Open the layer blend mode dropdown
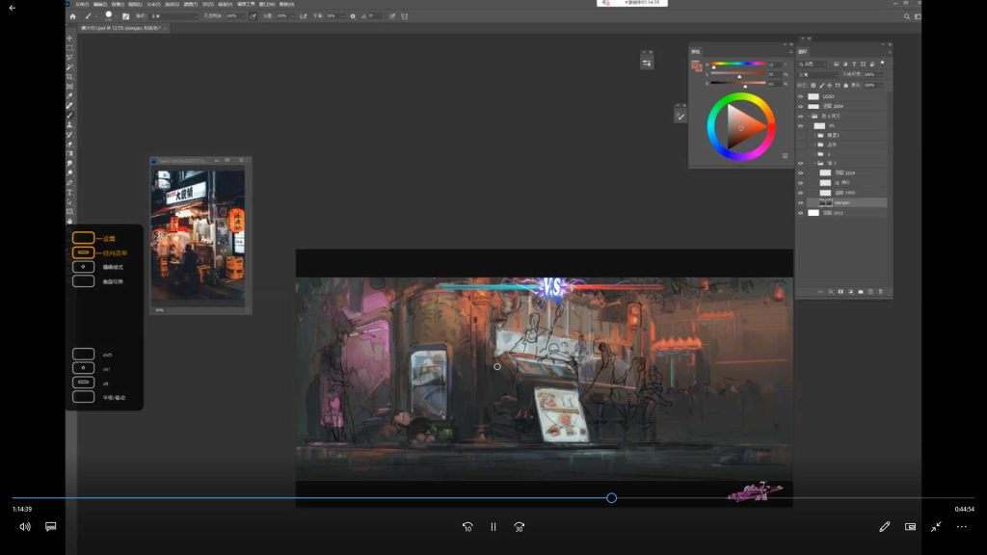 click(818, 74)
